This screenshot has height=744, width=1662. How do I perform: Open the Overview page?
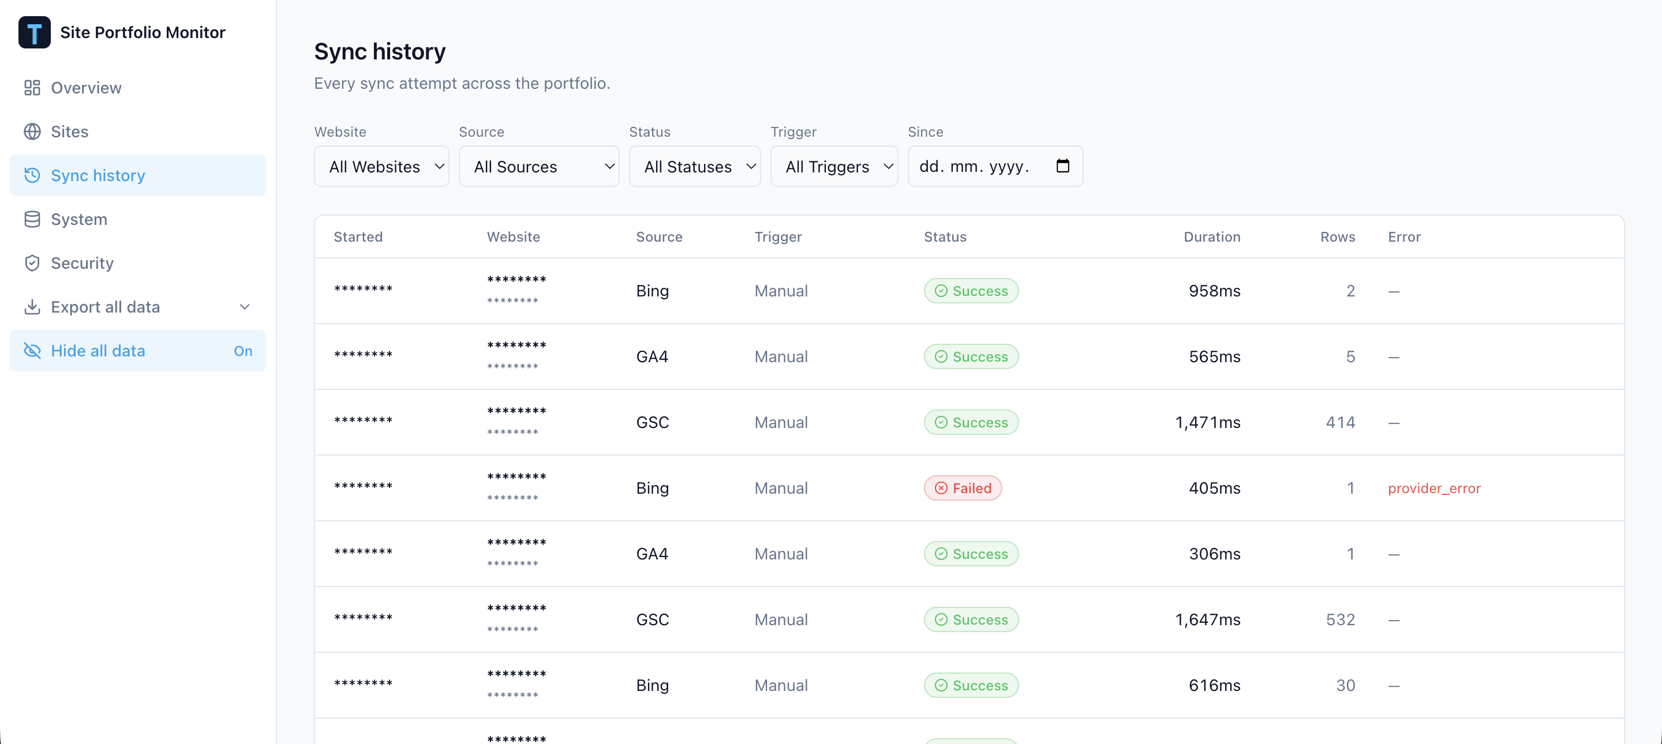point(137,88)
